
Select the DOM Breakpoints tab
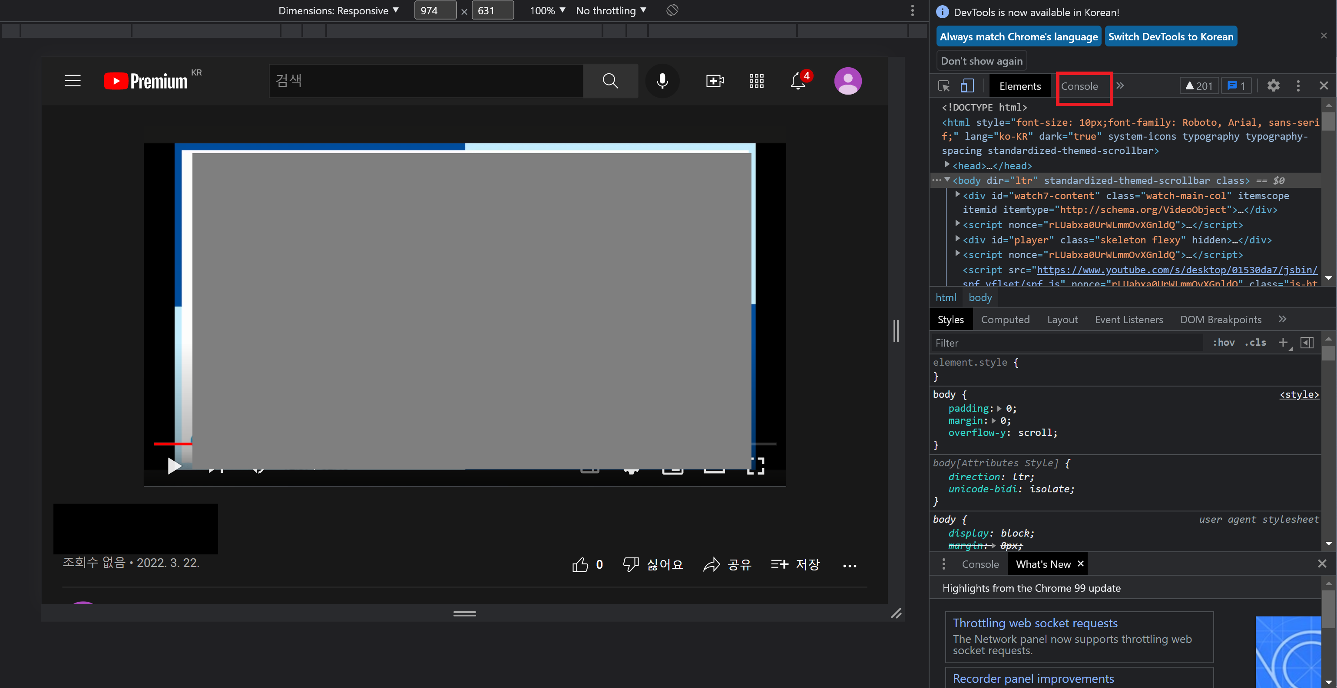(x=1220, y=320)
